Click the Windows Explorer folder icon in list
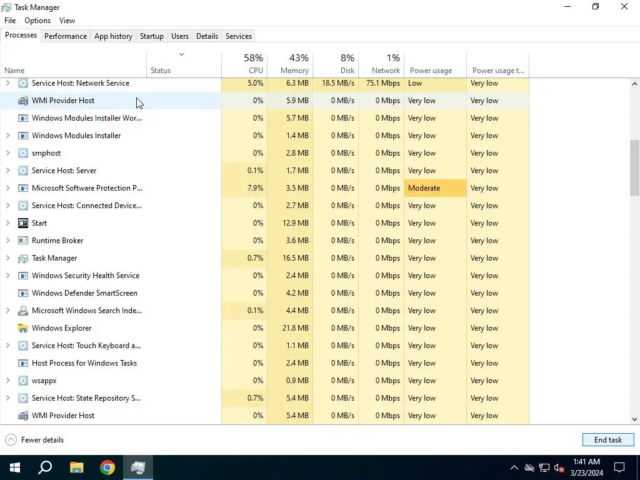Viewport: 640px width, 480px height. click(23, 328)
